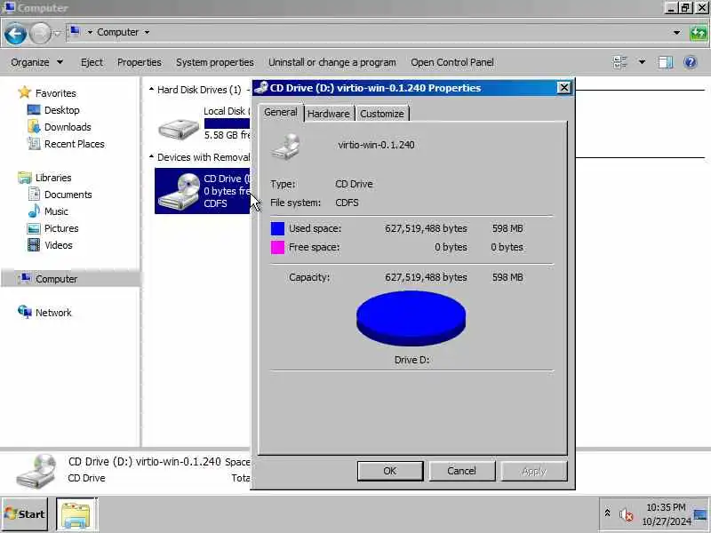This screenshot has width=711, height=533.
Task: Click the Documents icon in sidebar
Action: pos(34,194)
